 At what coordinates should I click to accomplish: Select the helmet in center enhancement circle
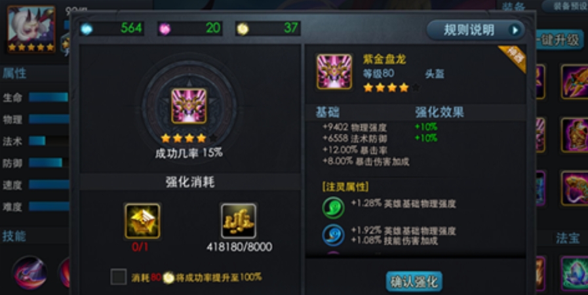pos(189,106)
